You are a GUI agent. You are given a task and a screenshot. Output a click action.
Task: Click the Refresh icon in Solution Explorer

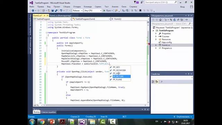tap(174, 20)
